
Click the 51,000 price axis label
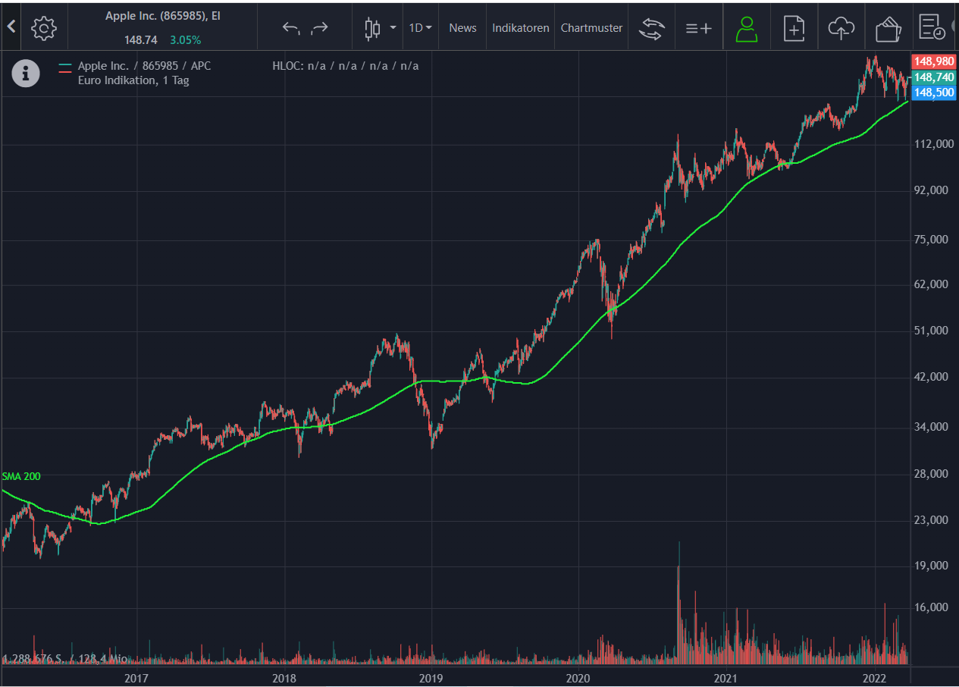pos(929,331)
